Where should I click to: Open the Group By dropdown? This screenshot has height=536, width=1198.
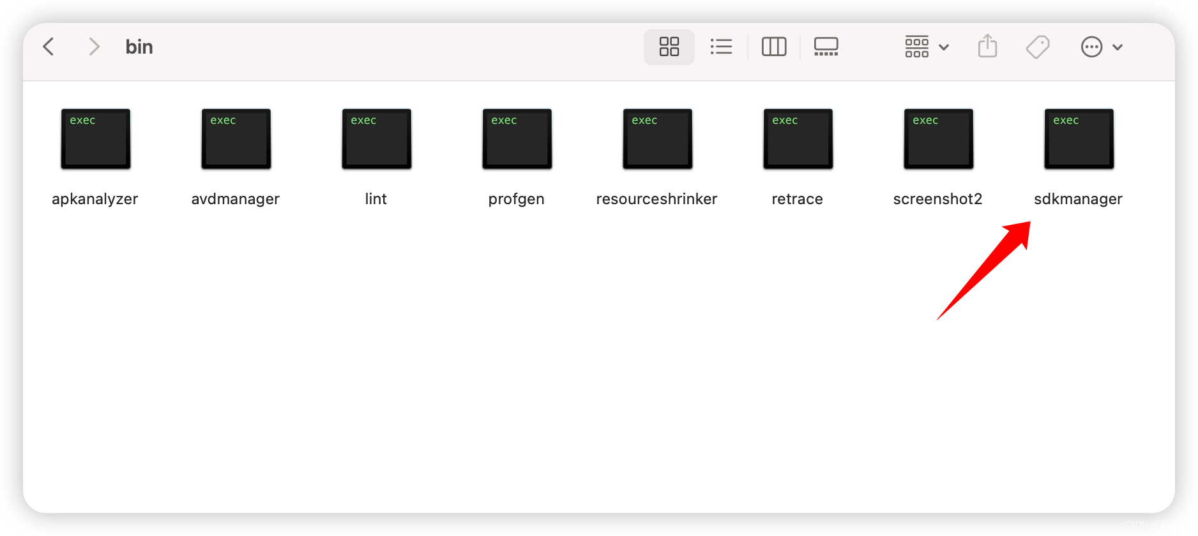tap(927, 47)
